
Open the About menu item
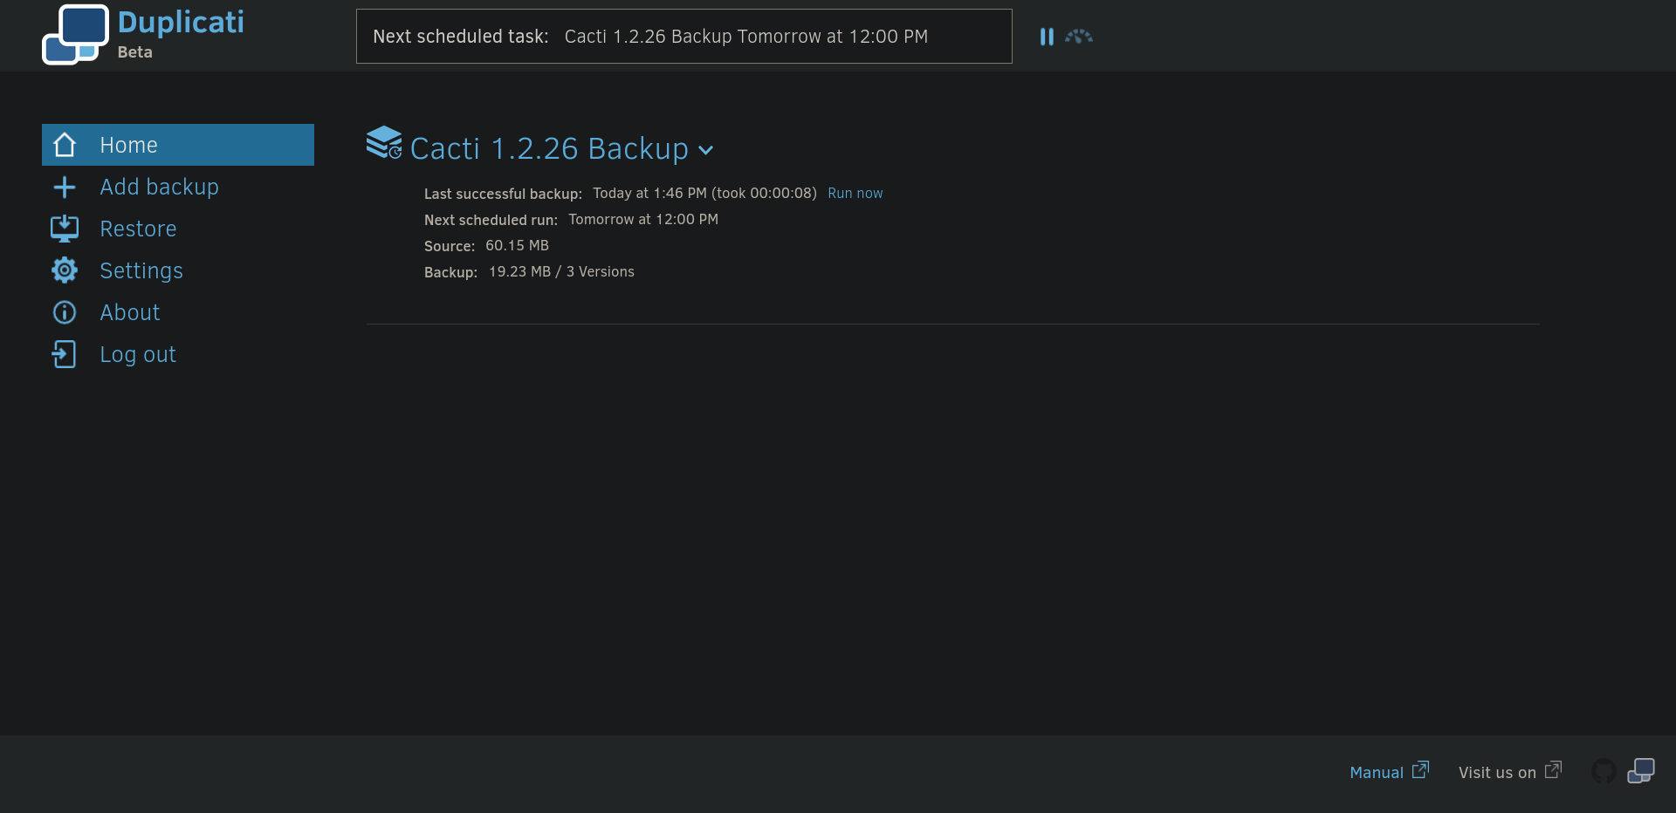130,312
